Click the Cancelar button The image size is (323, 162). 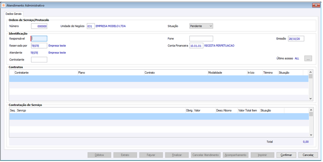308,155
